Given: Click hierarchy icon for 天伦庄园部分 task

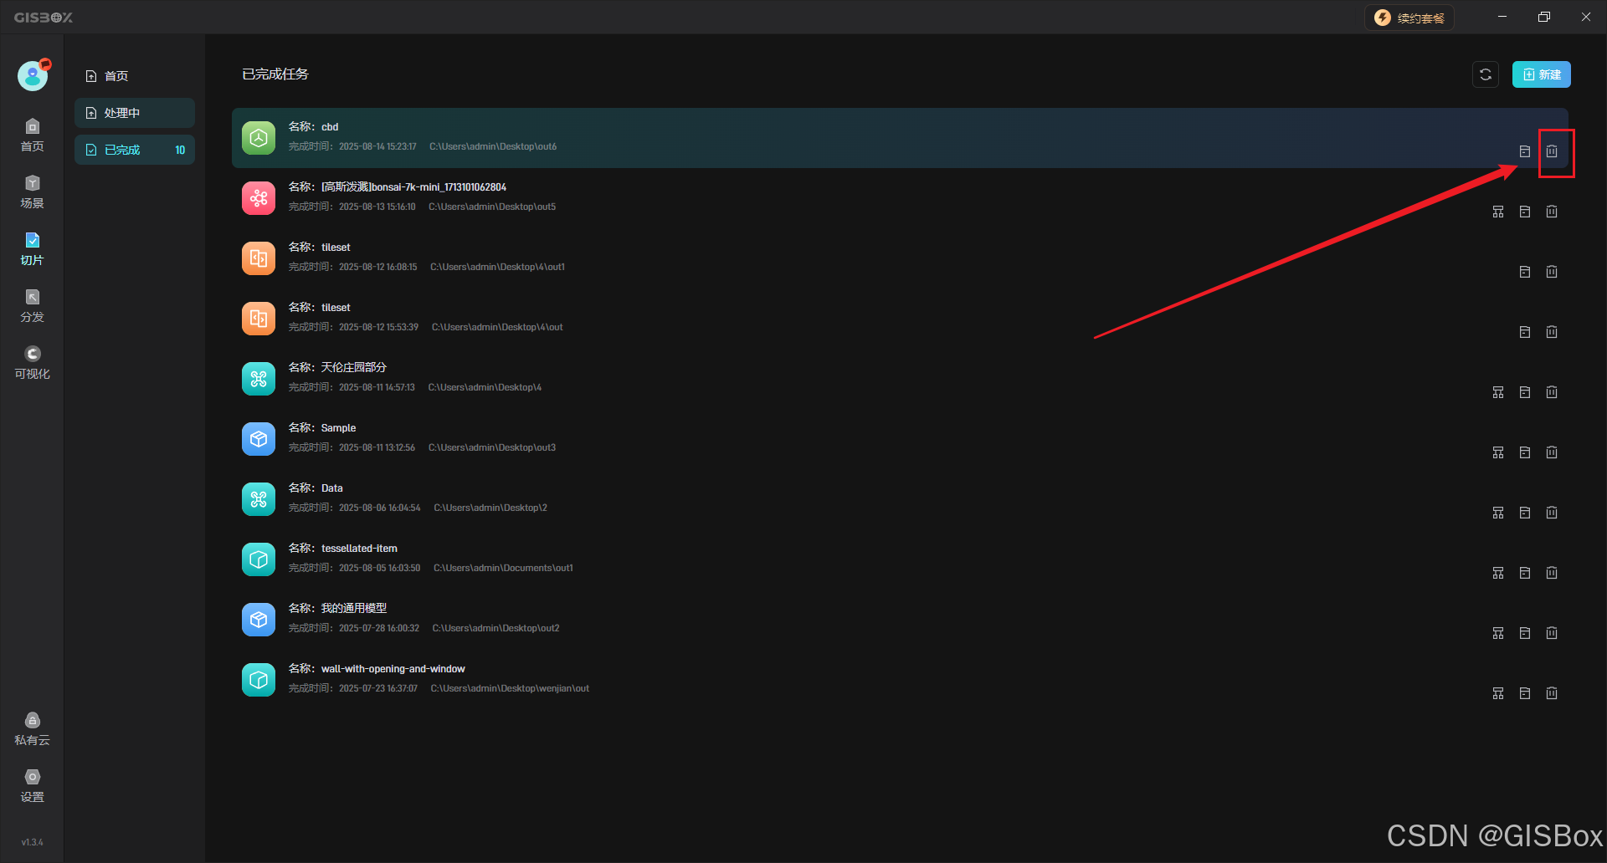Looking at the screenshot, I should 1498,392.
